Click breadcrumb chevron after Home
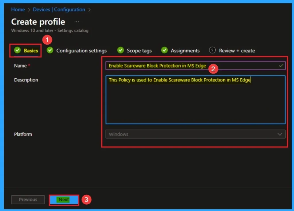Screen dimensions: 294x211 point(29,10)
